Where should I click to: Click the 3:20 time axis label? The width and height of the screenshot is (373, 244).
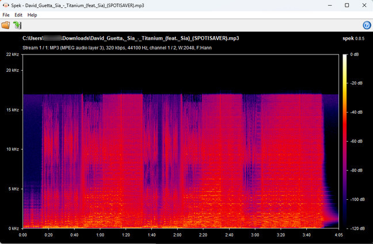pyautogui.click(x=281, y=235)
